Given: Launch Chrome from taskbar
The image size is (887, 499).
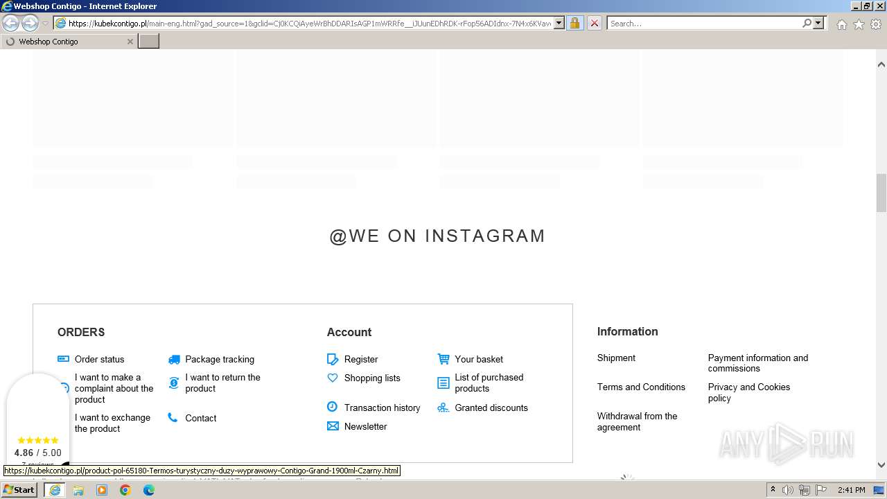Looking at the screenshot, I should pyautogui.click(x=125, y=490).
